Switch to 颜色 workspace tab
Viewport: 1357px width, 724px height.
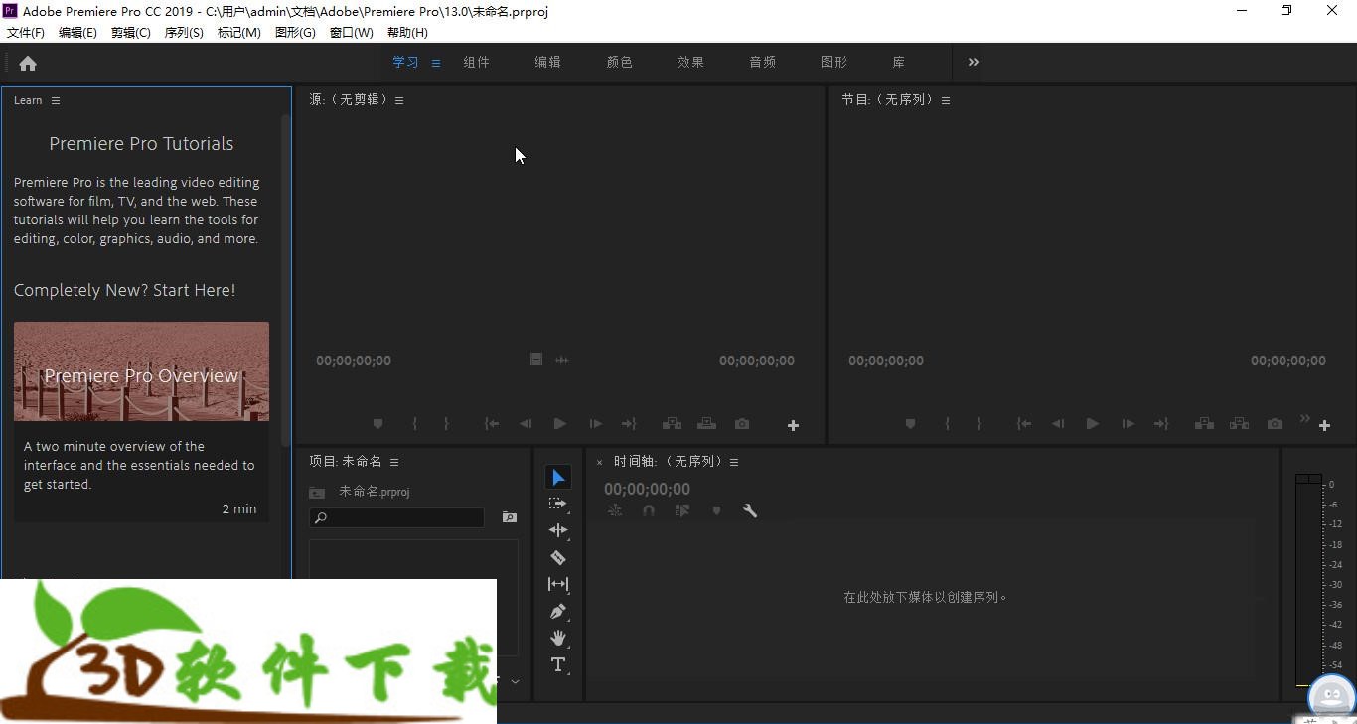[620, 62]
